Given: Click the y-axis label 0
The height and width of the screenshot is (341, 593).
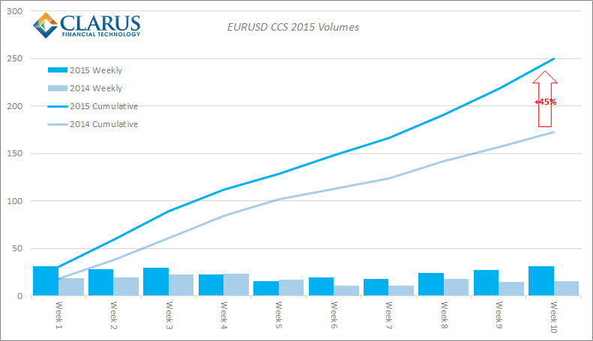Looking at the screenshot, I should click(x=20, y=296).
